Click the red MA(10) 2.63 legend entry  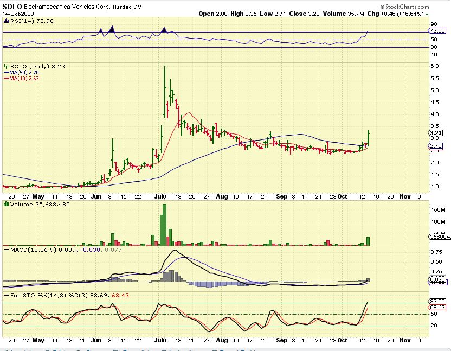click(x=21, y=78)
